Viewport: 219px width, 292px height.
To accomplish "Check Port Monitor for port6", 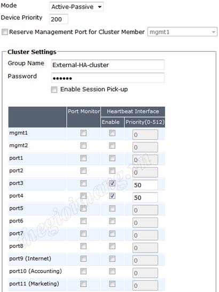I will point(83,221).
